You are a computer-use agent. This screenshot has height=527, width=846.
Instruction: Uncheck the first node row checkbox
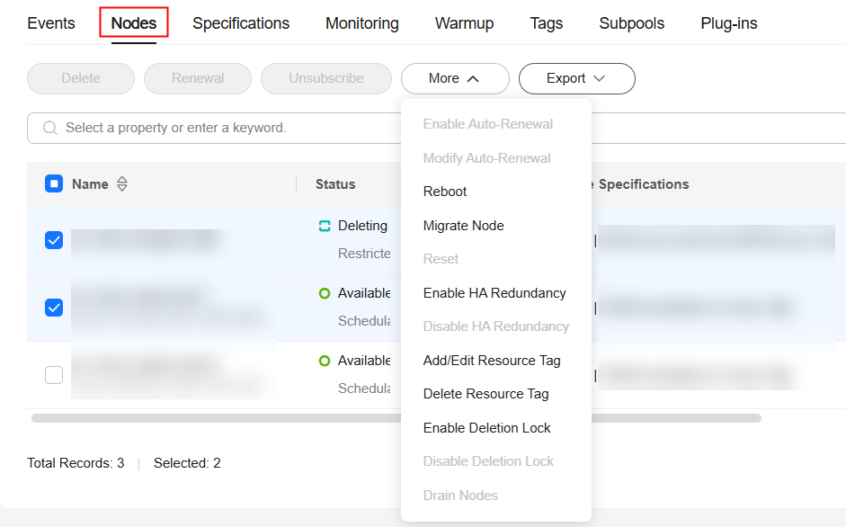(54, 240)
